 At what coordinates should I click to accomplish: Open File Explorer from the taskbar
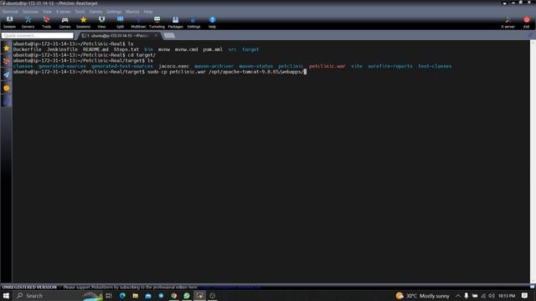pyautogui.click(x=136, y=295)
